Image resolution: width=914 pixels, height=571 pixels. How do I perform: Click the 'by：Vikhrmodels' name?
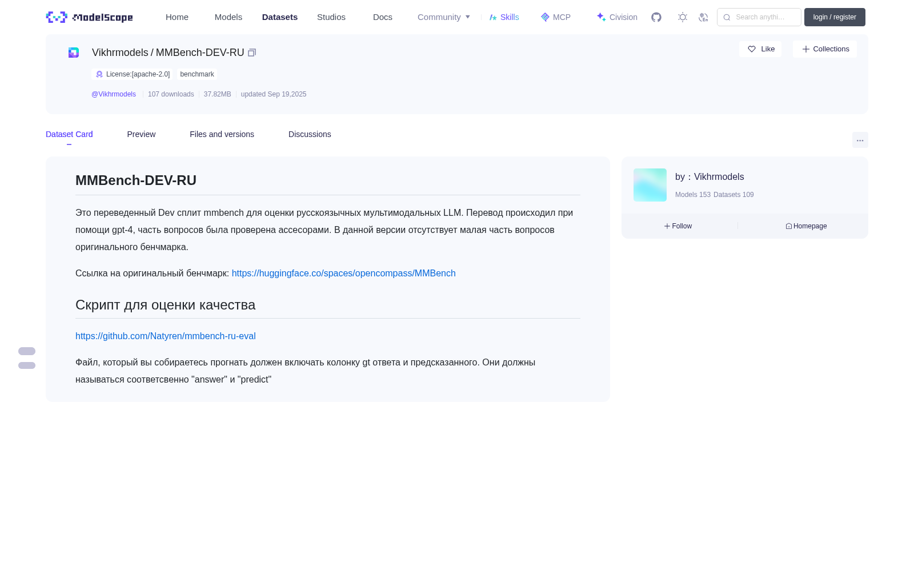point(709,177)
